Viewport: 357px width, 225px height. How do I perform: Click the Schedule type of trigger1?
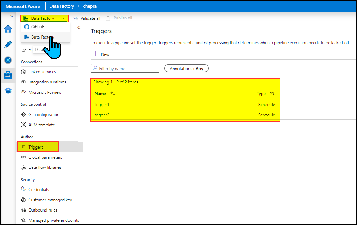[267, 105]
